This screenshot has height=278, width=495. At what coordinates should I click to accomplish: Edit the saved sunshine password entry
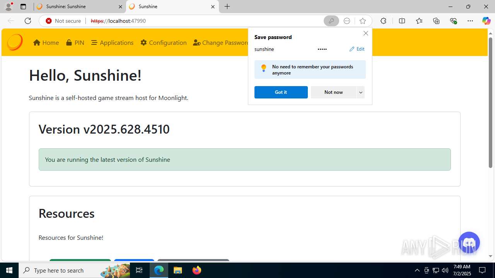tap(357, 49)
